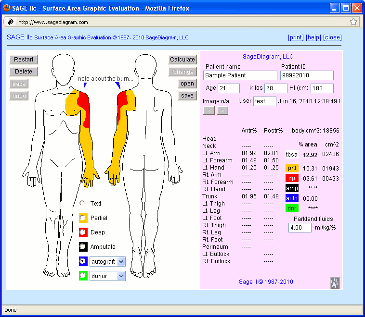Screen dimensions: 365x317
Task: Click the Ht.(cm) input field
Action: pyautogui.click(x=322, y=88)
